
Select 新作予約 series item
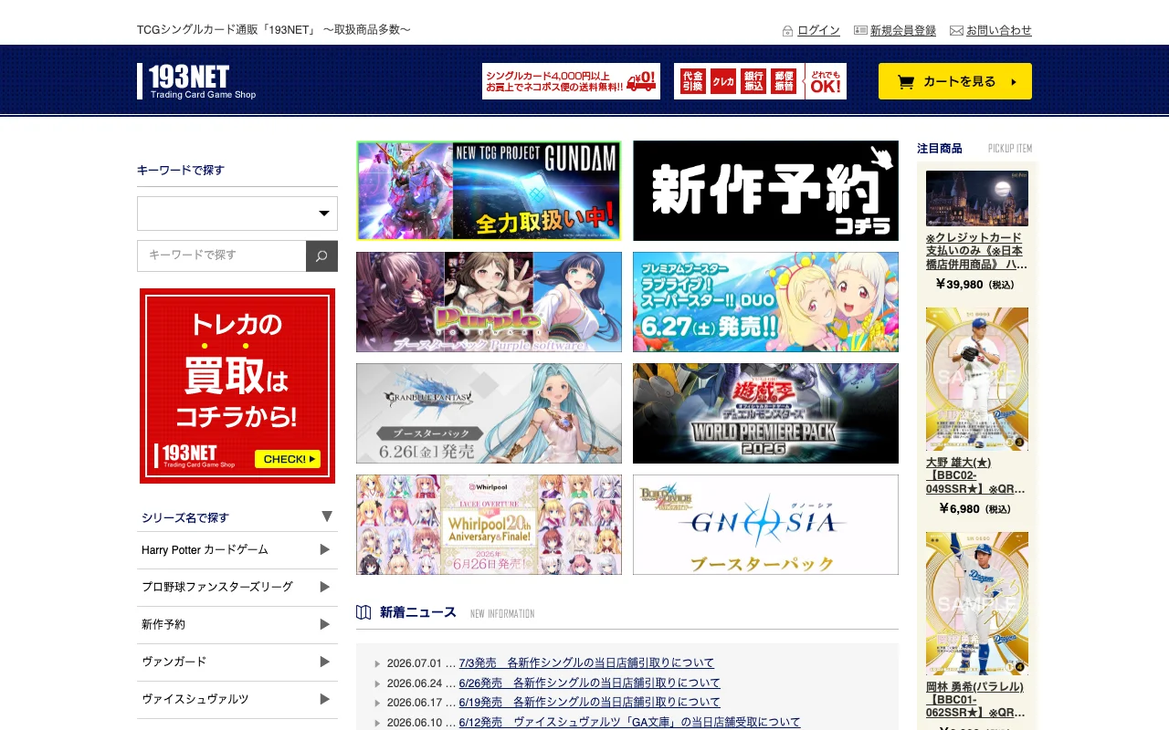coord(237,625)
